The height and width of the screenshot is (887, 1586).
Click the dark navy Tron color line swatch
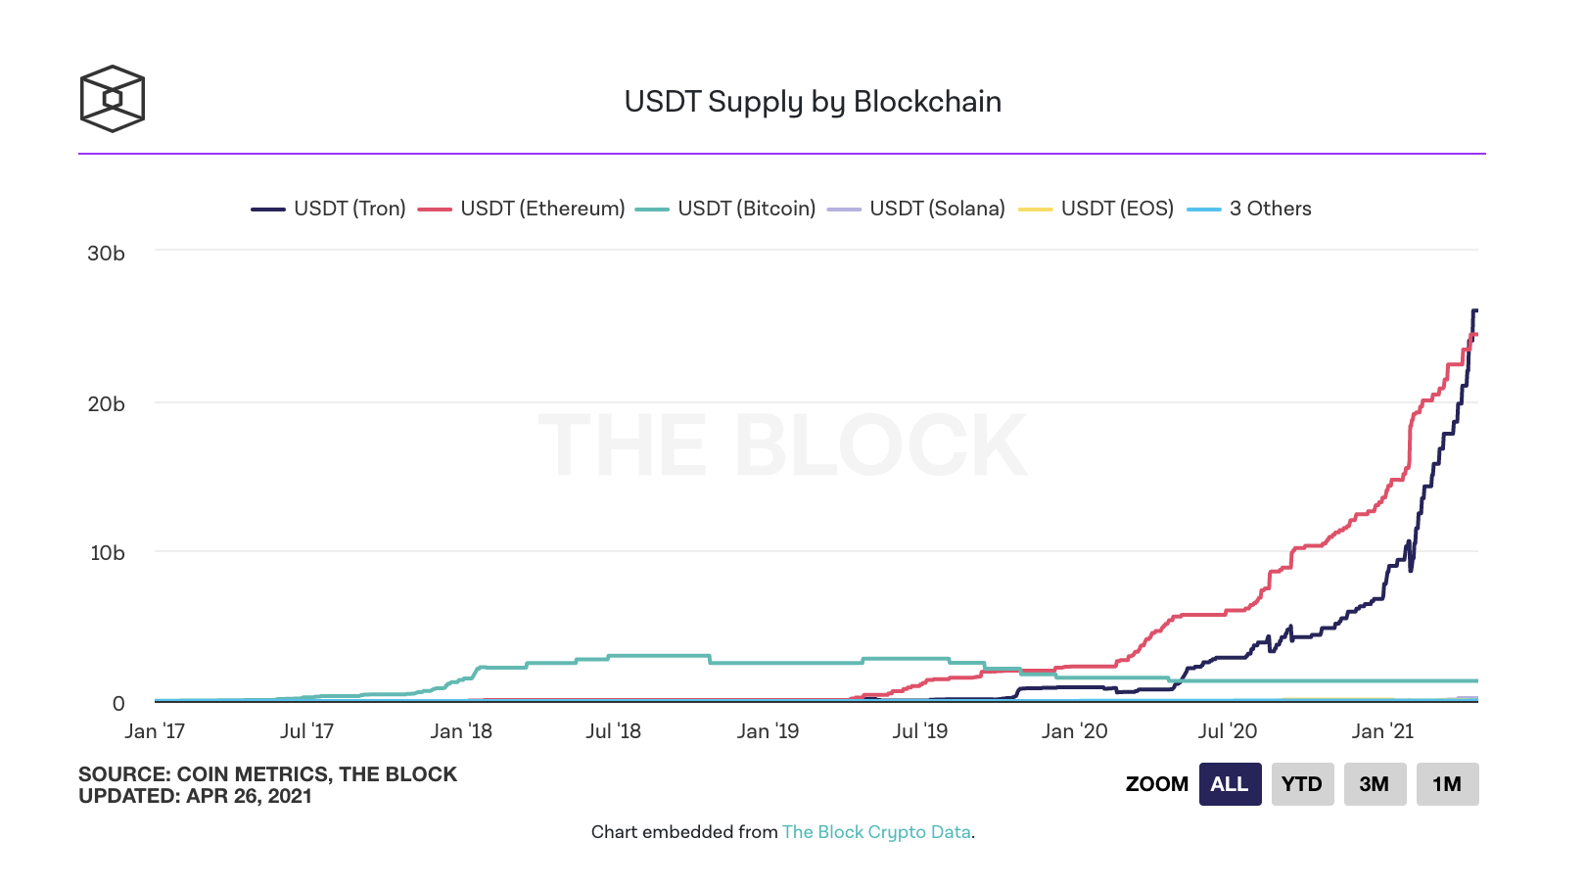(268, 210)
